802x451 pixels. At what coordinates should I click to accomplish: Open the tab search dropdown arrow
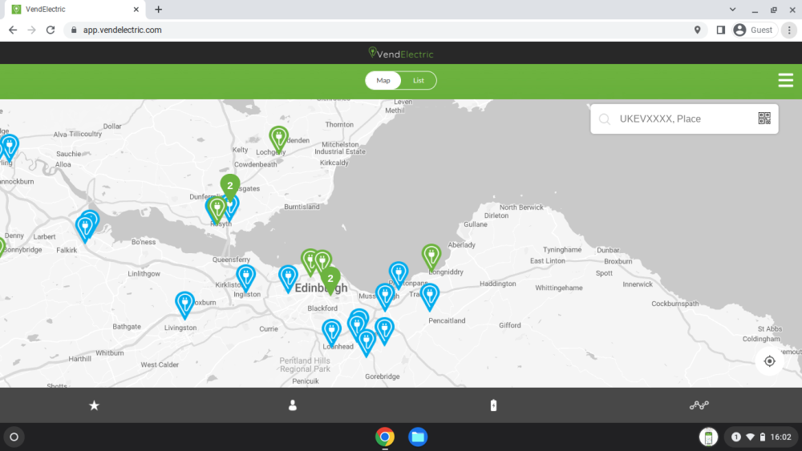pyautogui.click(x=732, y=9)
